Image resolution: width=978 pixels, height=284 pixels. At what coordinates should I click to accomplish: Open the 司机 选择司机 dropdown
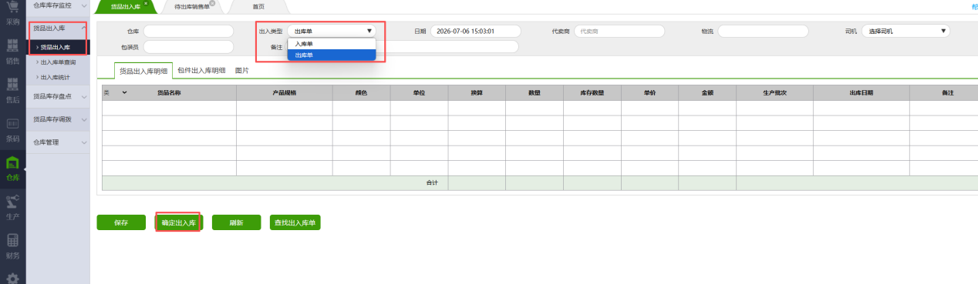905,31
